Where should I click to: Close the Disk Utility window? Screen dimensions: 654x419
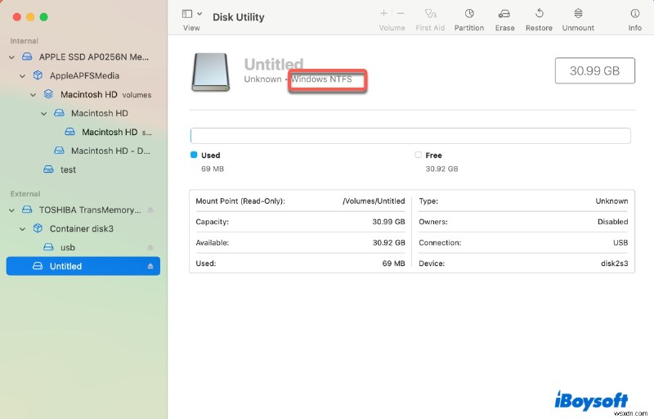pos(17,17)
